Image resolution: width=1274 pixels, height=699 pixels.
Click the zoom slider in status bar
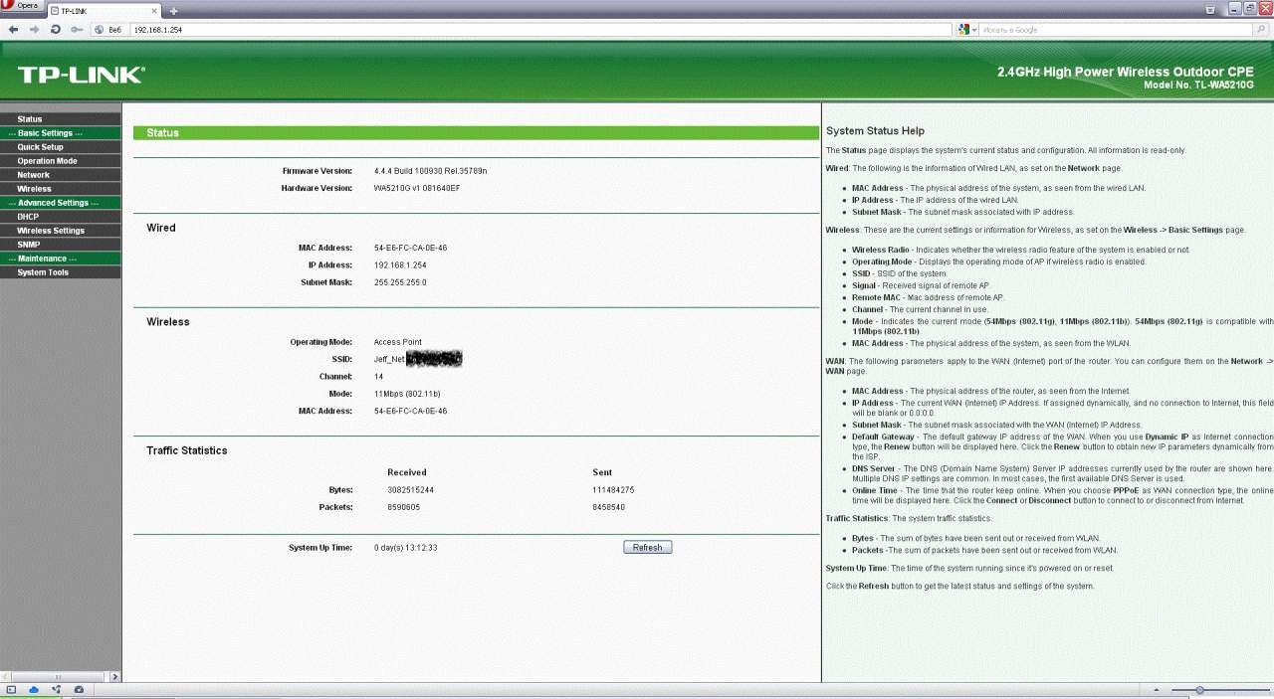pos(1218,689)
